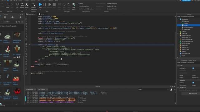The image size is (200, 112).
Task: Click the Step Out debugger icon
Action: (x=69, y=5)
